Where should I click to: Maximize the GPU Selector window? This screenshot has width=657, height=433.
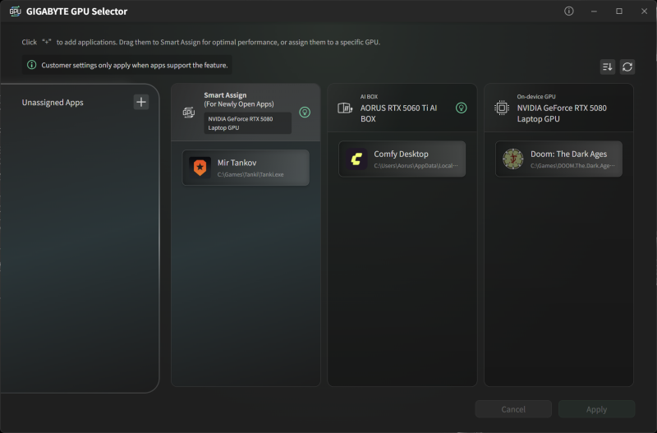pos(619,12)
